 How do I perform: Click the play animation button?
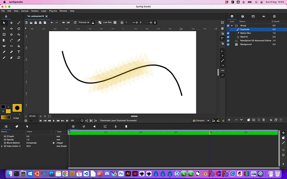[53, 120]
